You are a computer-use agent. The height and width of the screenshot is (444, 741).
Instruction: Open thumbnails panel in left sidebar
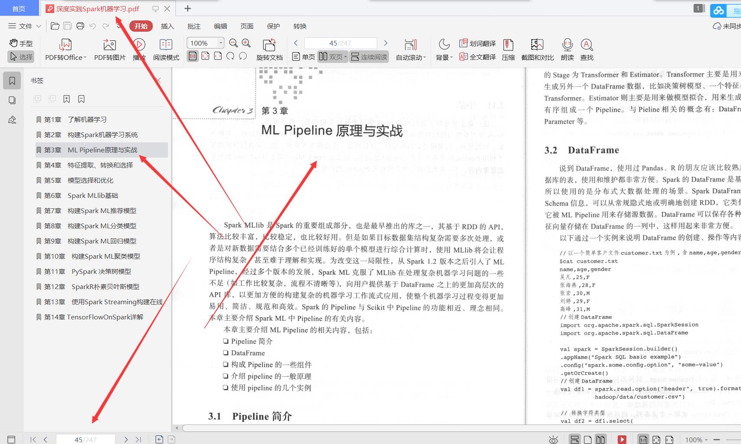[12, 100]
